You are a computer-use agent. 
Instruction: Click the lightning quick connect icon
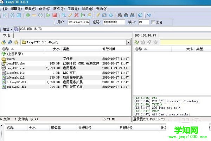click(x=98, y=15)
